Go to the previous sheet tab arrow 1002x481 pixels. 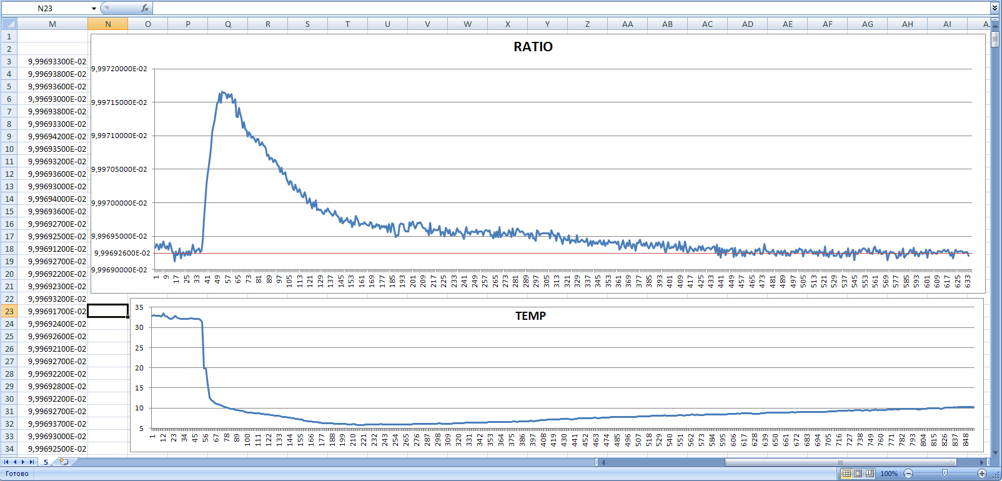pyautogui.click(x=15, y=462)
